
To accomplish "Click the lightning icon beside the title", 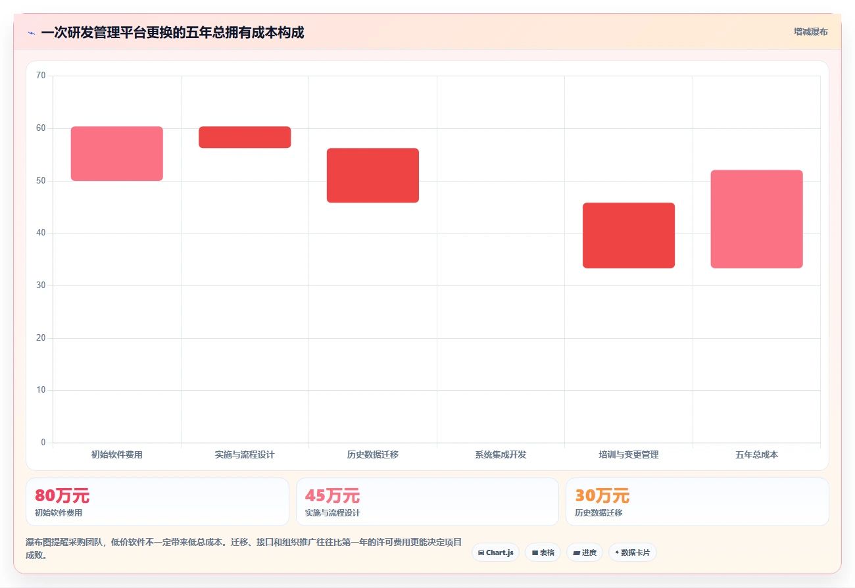I will (x=31, y=33).
